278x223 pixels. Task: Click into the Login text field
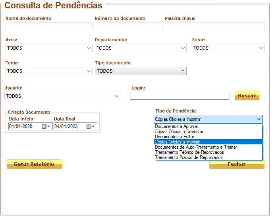pyautogui.click(x=180, y=96)
